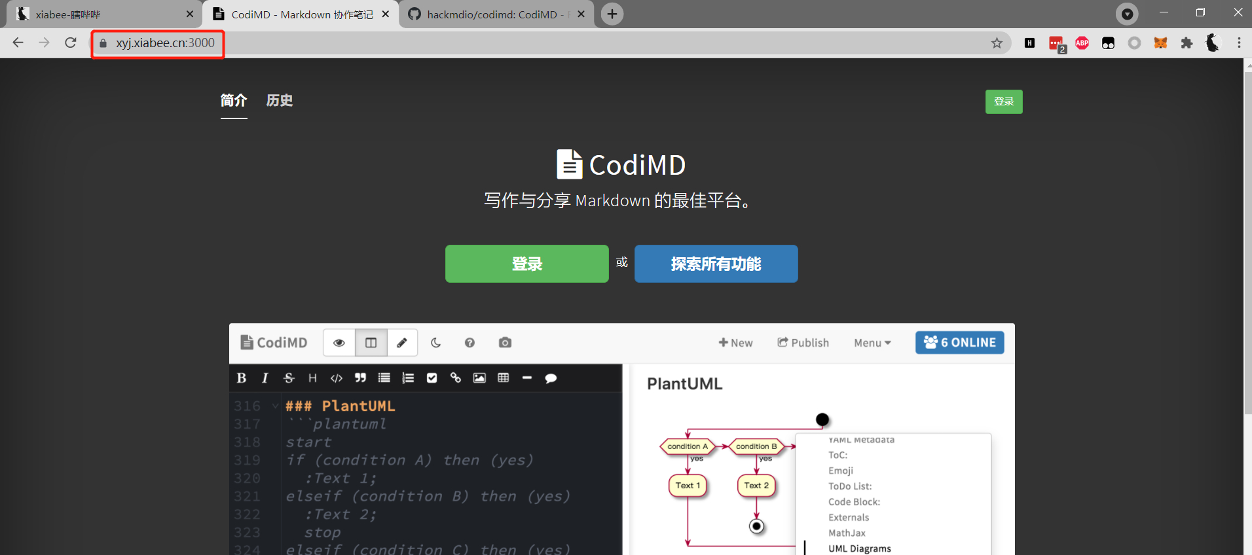Insert an image with picture icon
Viewport: 1252px width, 555px height.
tap(479, 378)
